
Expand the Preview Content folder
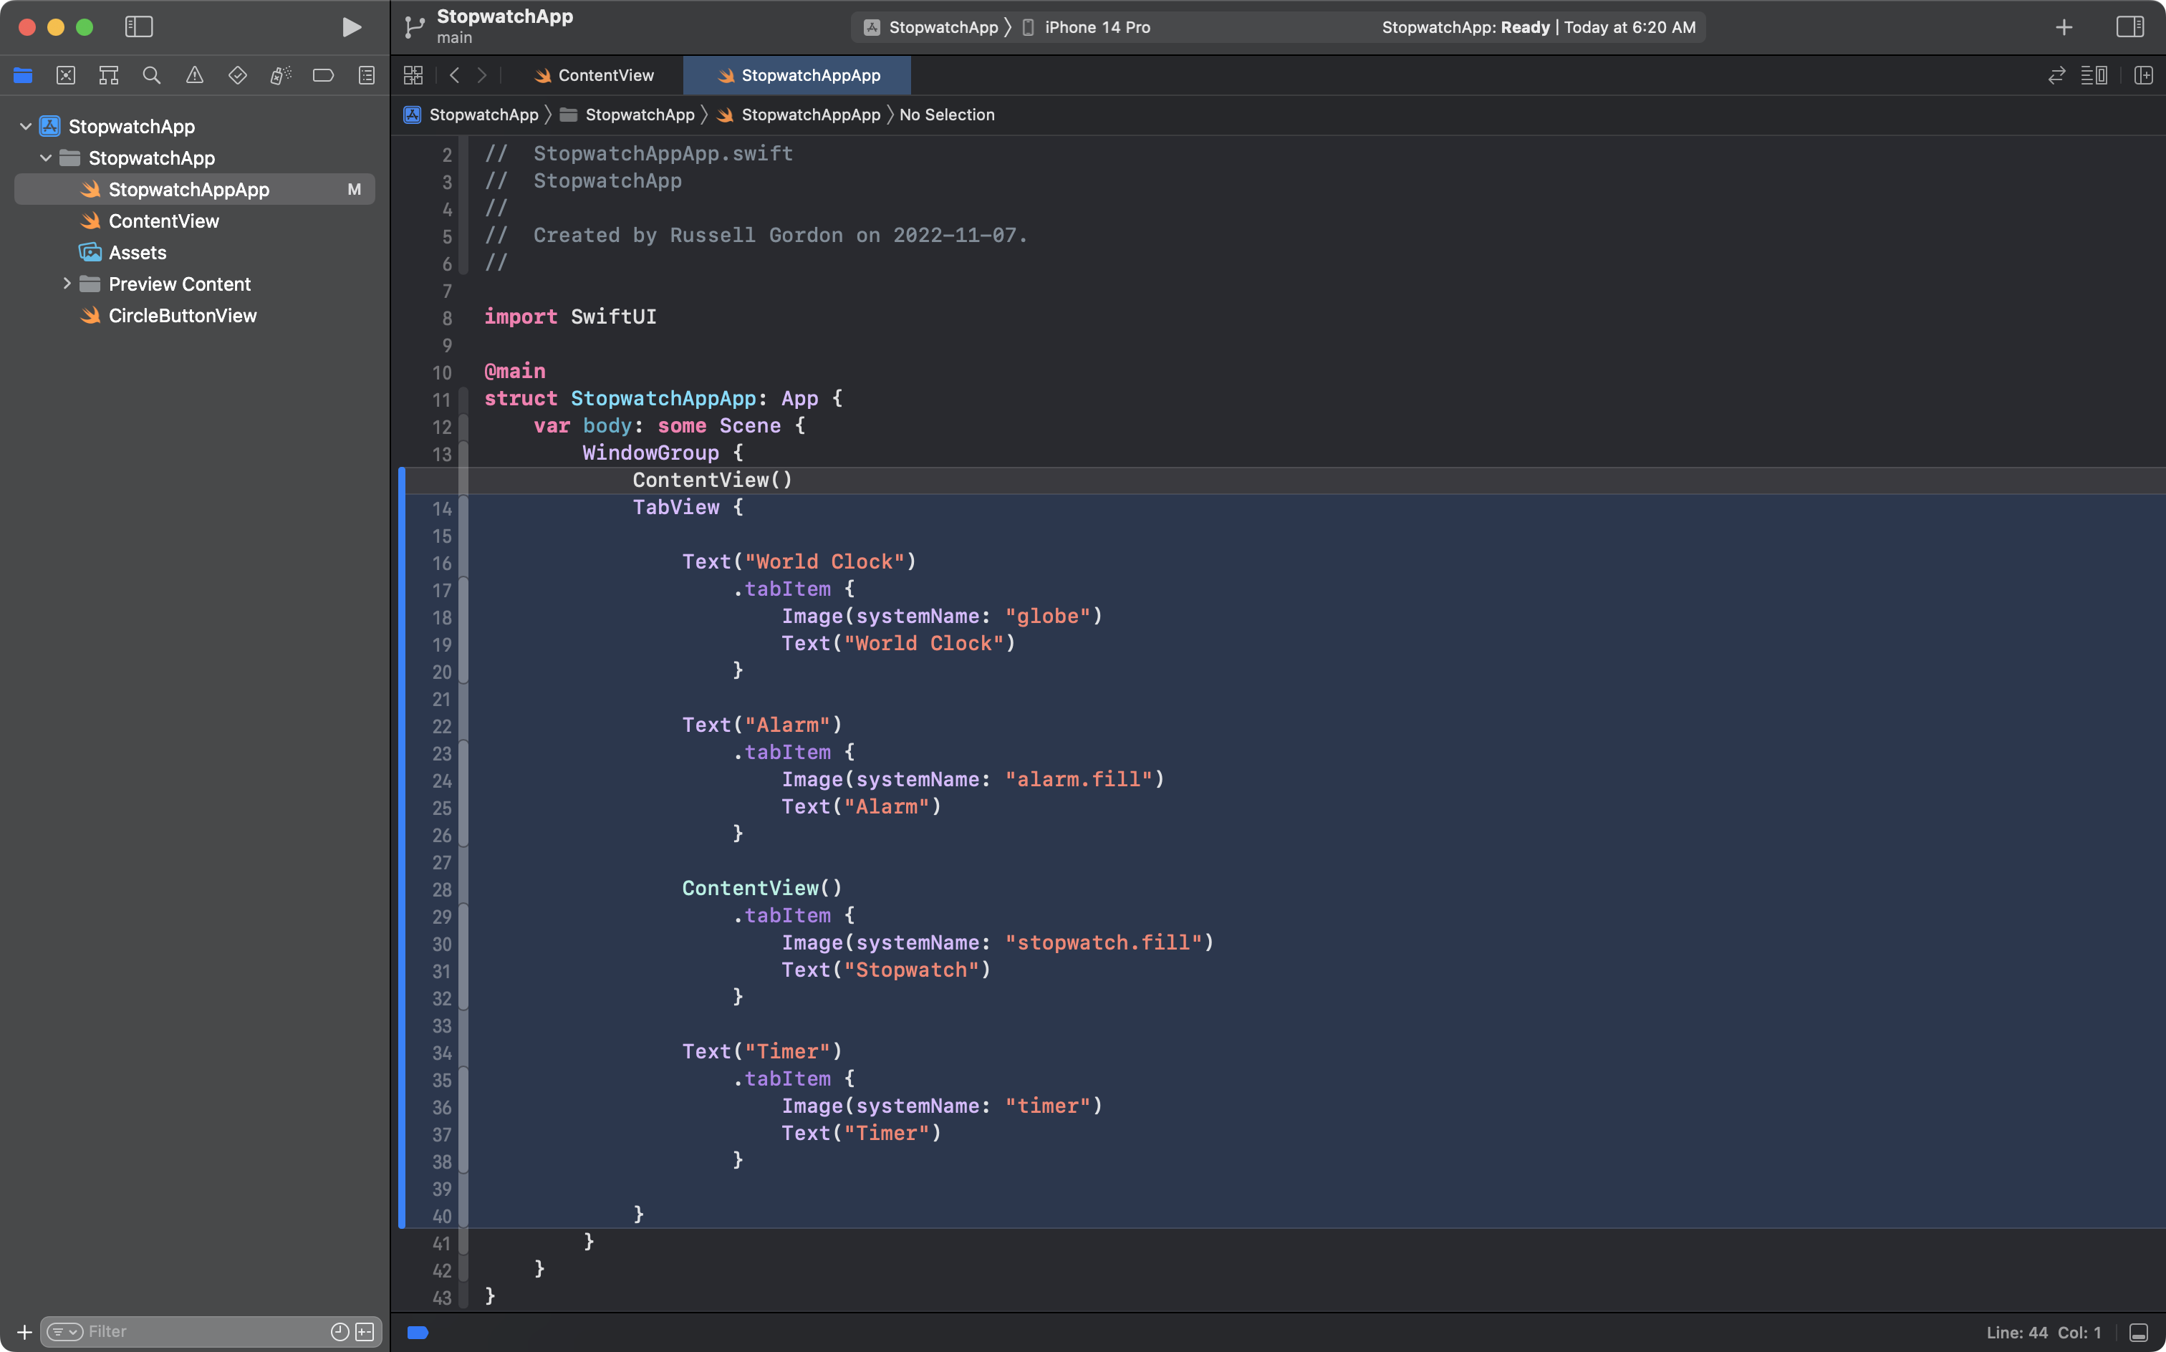64,284
